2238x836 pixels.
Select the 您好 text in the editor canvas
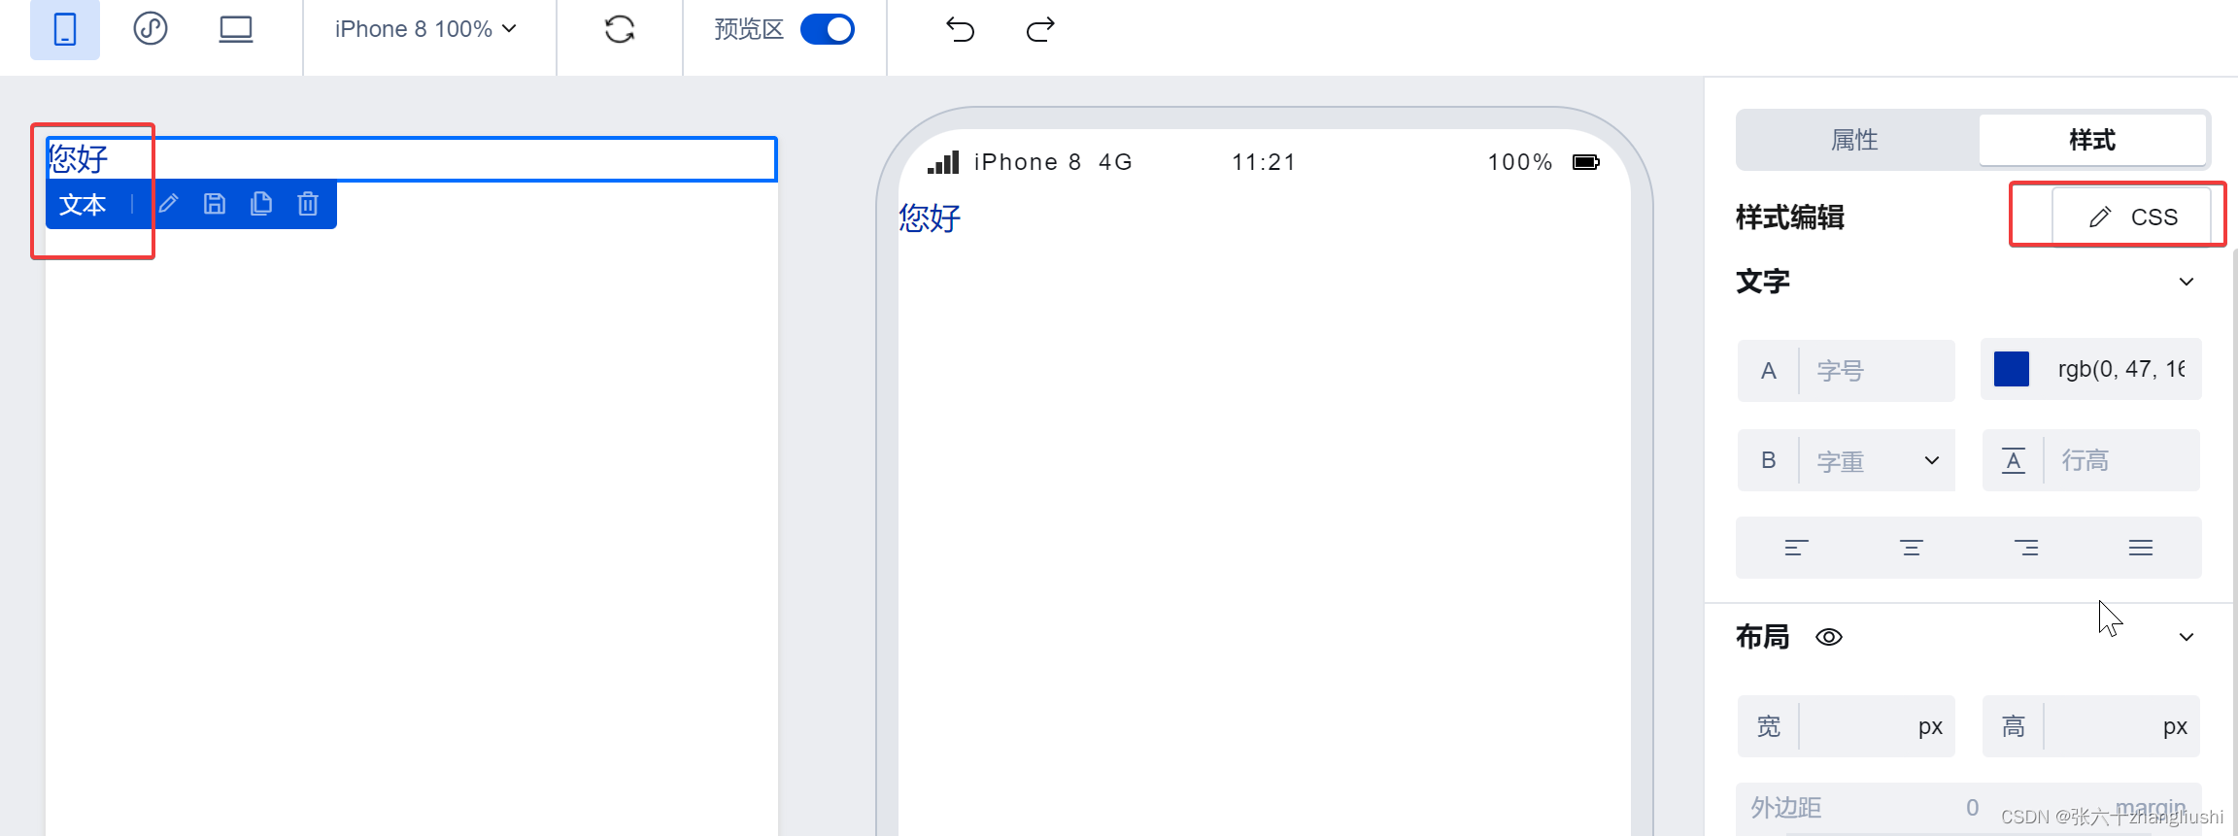click(79, 158)
